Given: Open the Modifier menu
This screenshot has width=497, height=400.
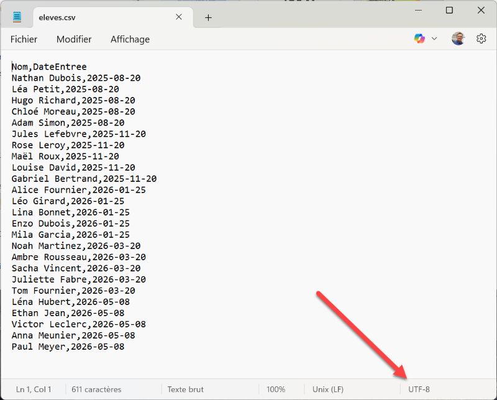Looking at the screenshot, I should pos(74,39).
